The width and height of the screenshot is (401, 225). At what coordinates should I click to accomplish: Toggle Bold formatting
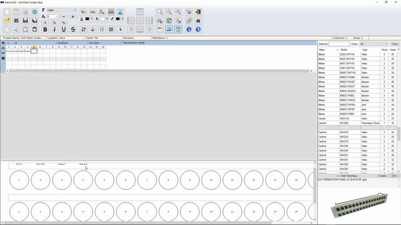pyautogui.click(x=45, y=29)
